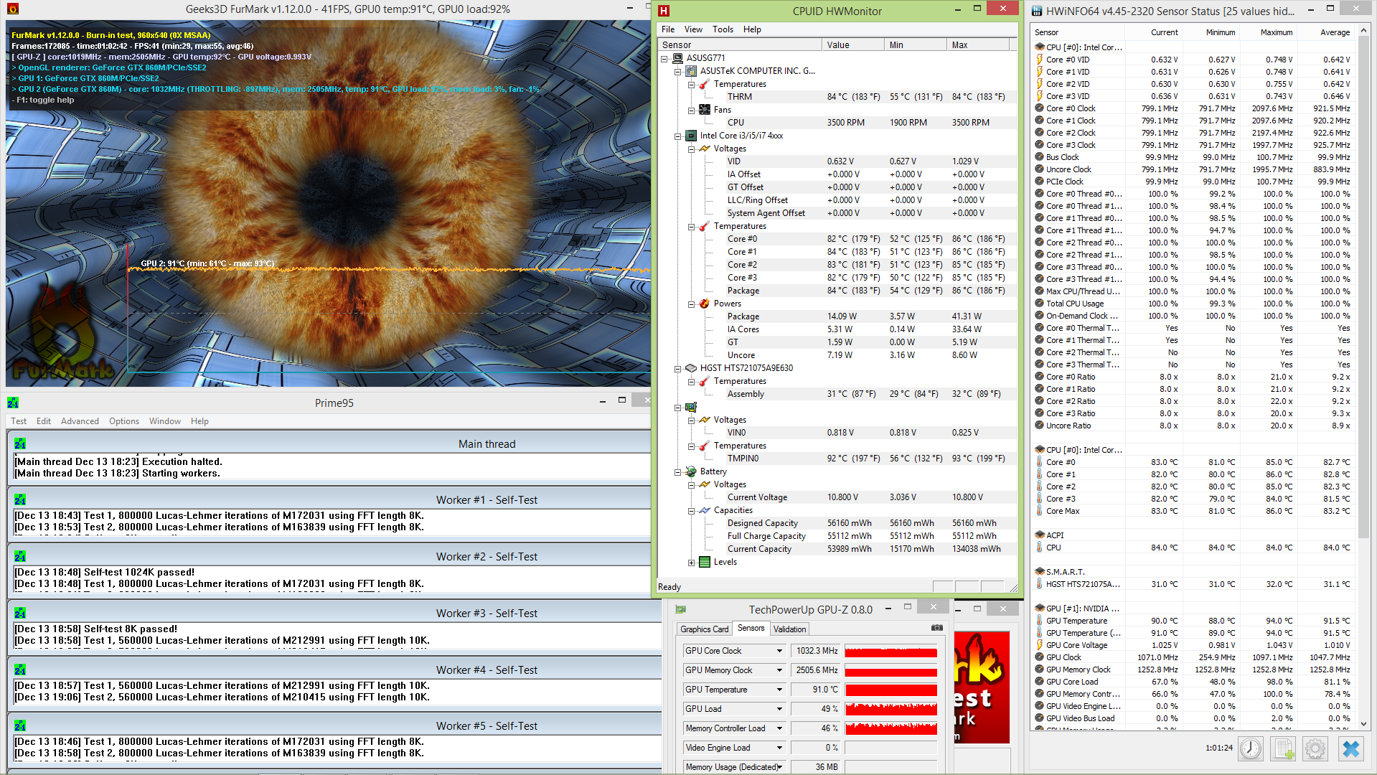Click the Main thread window icon

pyautogui.click(x=20, y=443)
